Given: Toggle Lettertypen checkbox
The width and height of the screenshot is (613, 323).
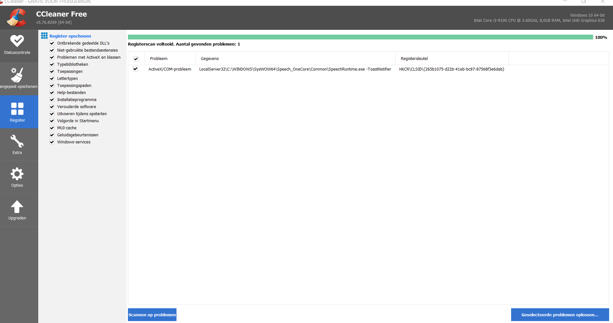Looking at the screenshot, I should (x=52, y=78).
